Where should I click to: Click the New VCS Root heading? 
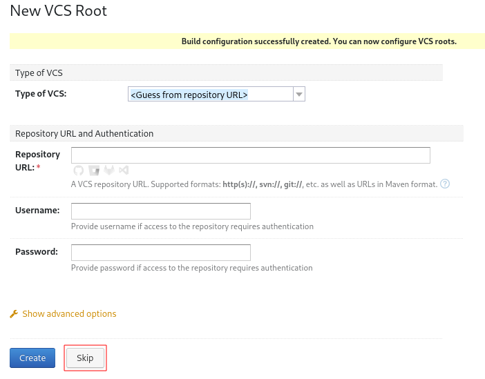(x=59, y=11)
